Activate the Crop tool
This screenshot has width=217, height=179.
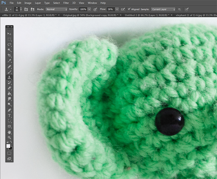(x=9, y=55)
